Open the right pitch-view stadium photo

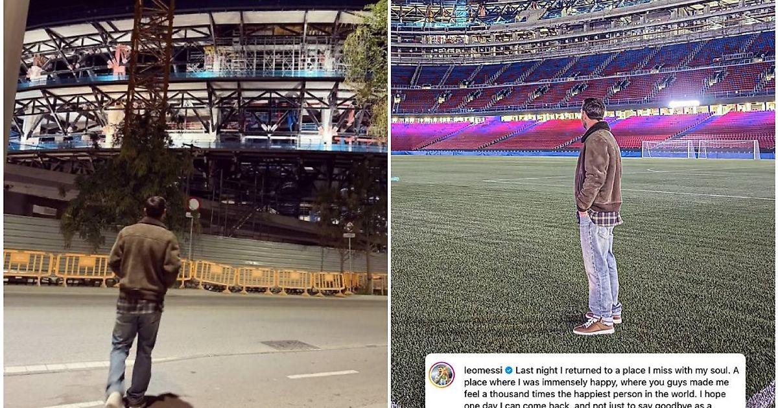pyautogui.click(x=583, y=204)
